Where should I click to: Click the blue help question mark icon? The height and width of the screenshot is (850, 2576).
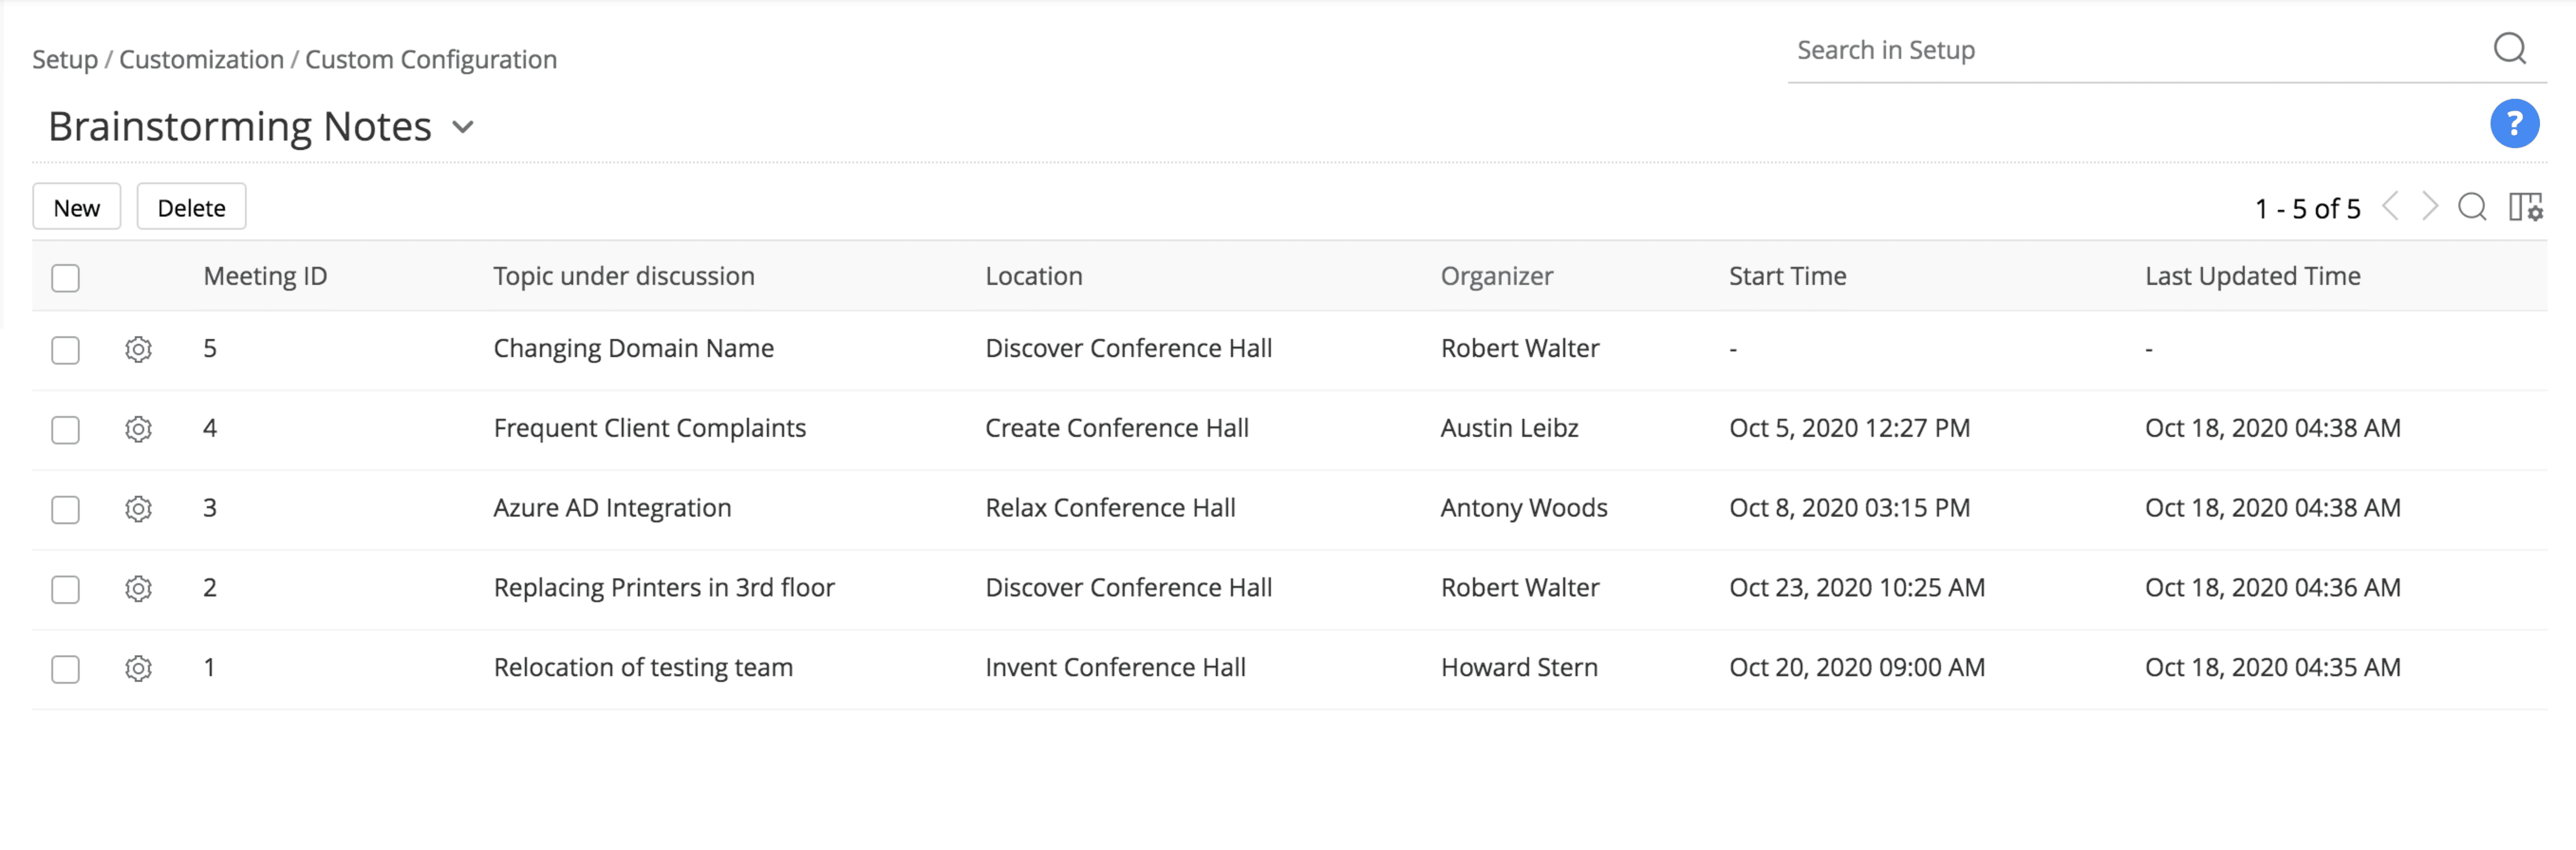click(x=2513, y=124)
